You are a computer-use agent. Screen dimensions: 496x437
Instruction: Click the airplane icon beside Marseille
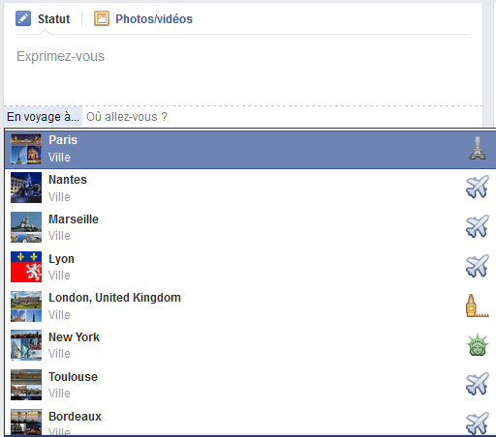pos(478,226)
